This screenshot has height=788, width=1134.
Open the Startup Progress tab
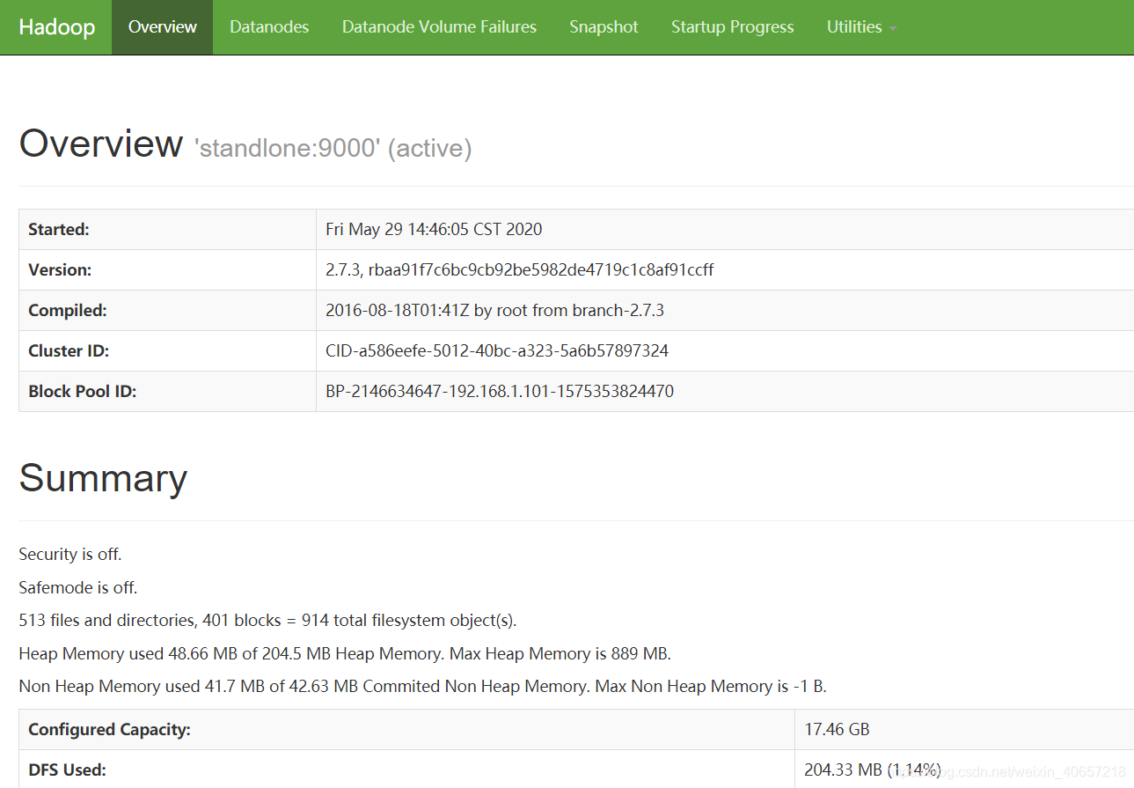[x=732, y=27]
